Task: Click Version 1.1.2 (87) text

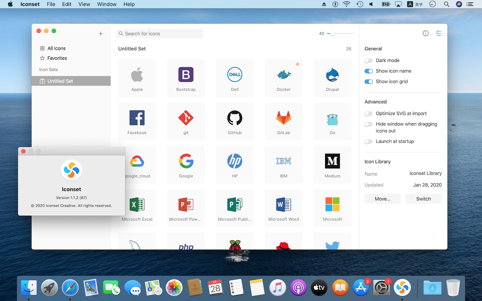Action: 71,198
